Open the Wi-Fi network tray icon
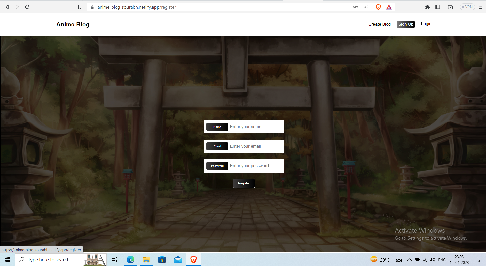This screenshot has width=486, height=266. (x=425, y=260)
